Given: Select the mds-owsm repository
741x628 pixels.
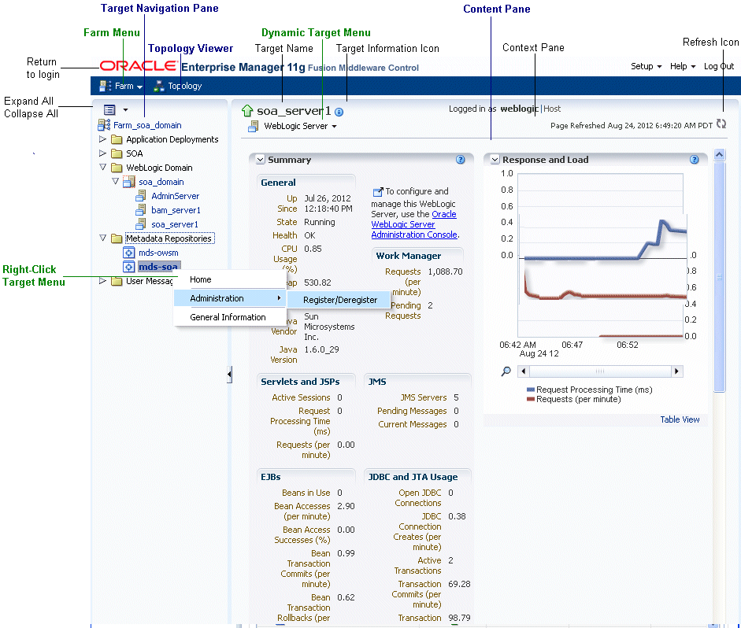Looking at the screenshot, I should click(158, 253).
